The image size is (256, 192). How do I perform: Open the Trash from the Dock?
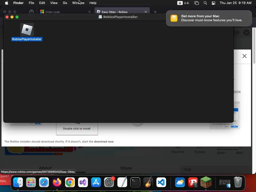[x=238, y=182]
